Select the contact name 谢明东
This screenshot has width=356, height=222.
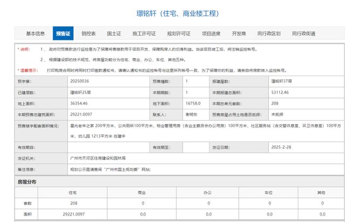(x=191, y=115)
